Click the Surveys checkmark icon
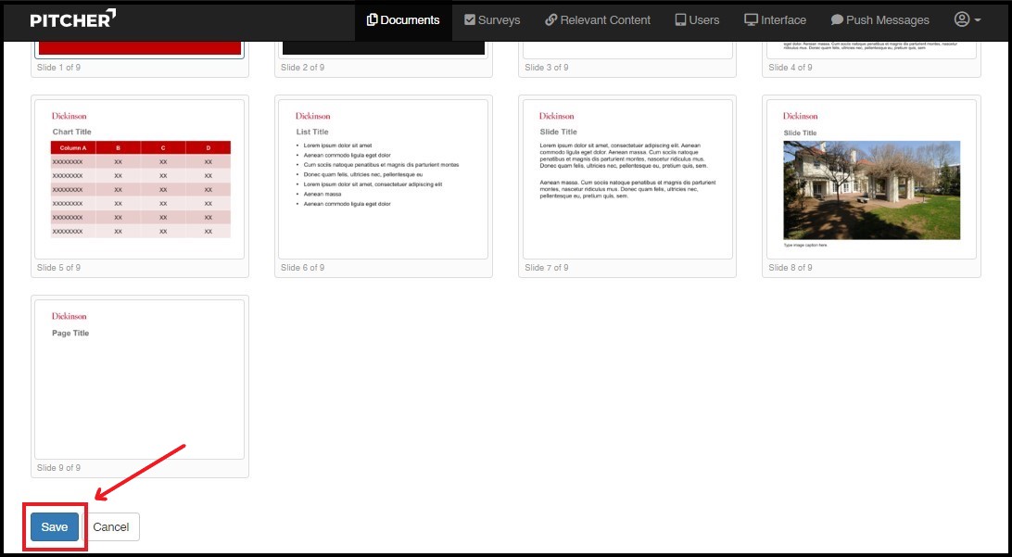 (x=470, y=20)
